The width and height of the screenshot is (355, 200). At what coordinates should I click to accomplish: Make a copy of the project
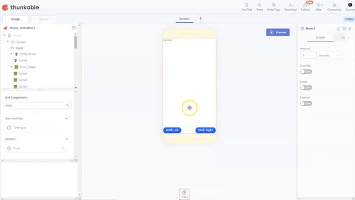(x=273, y=7)
